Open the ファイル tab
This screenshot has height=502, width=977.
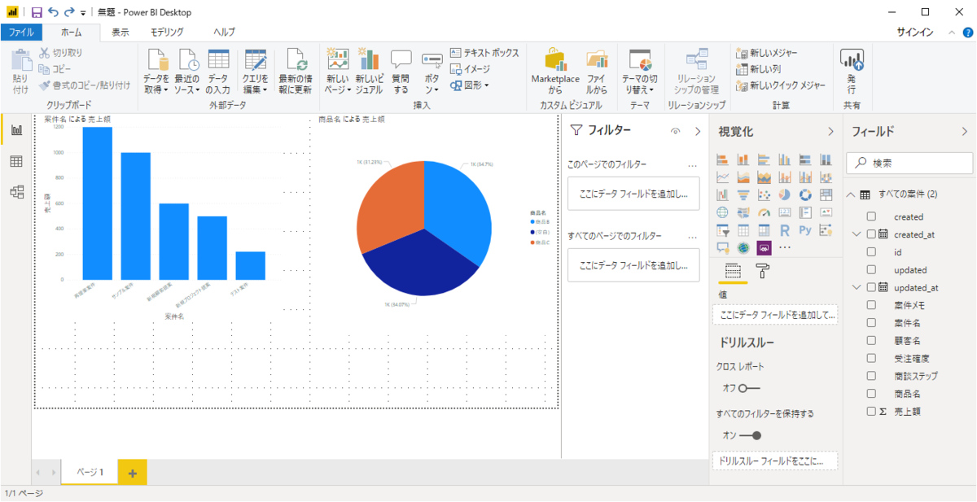click(x=21, y=33)
